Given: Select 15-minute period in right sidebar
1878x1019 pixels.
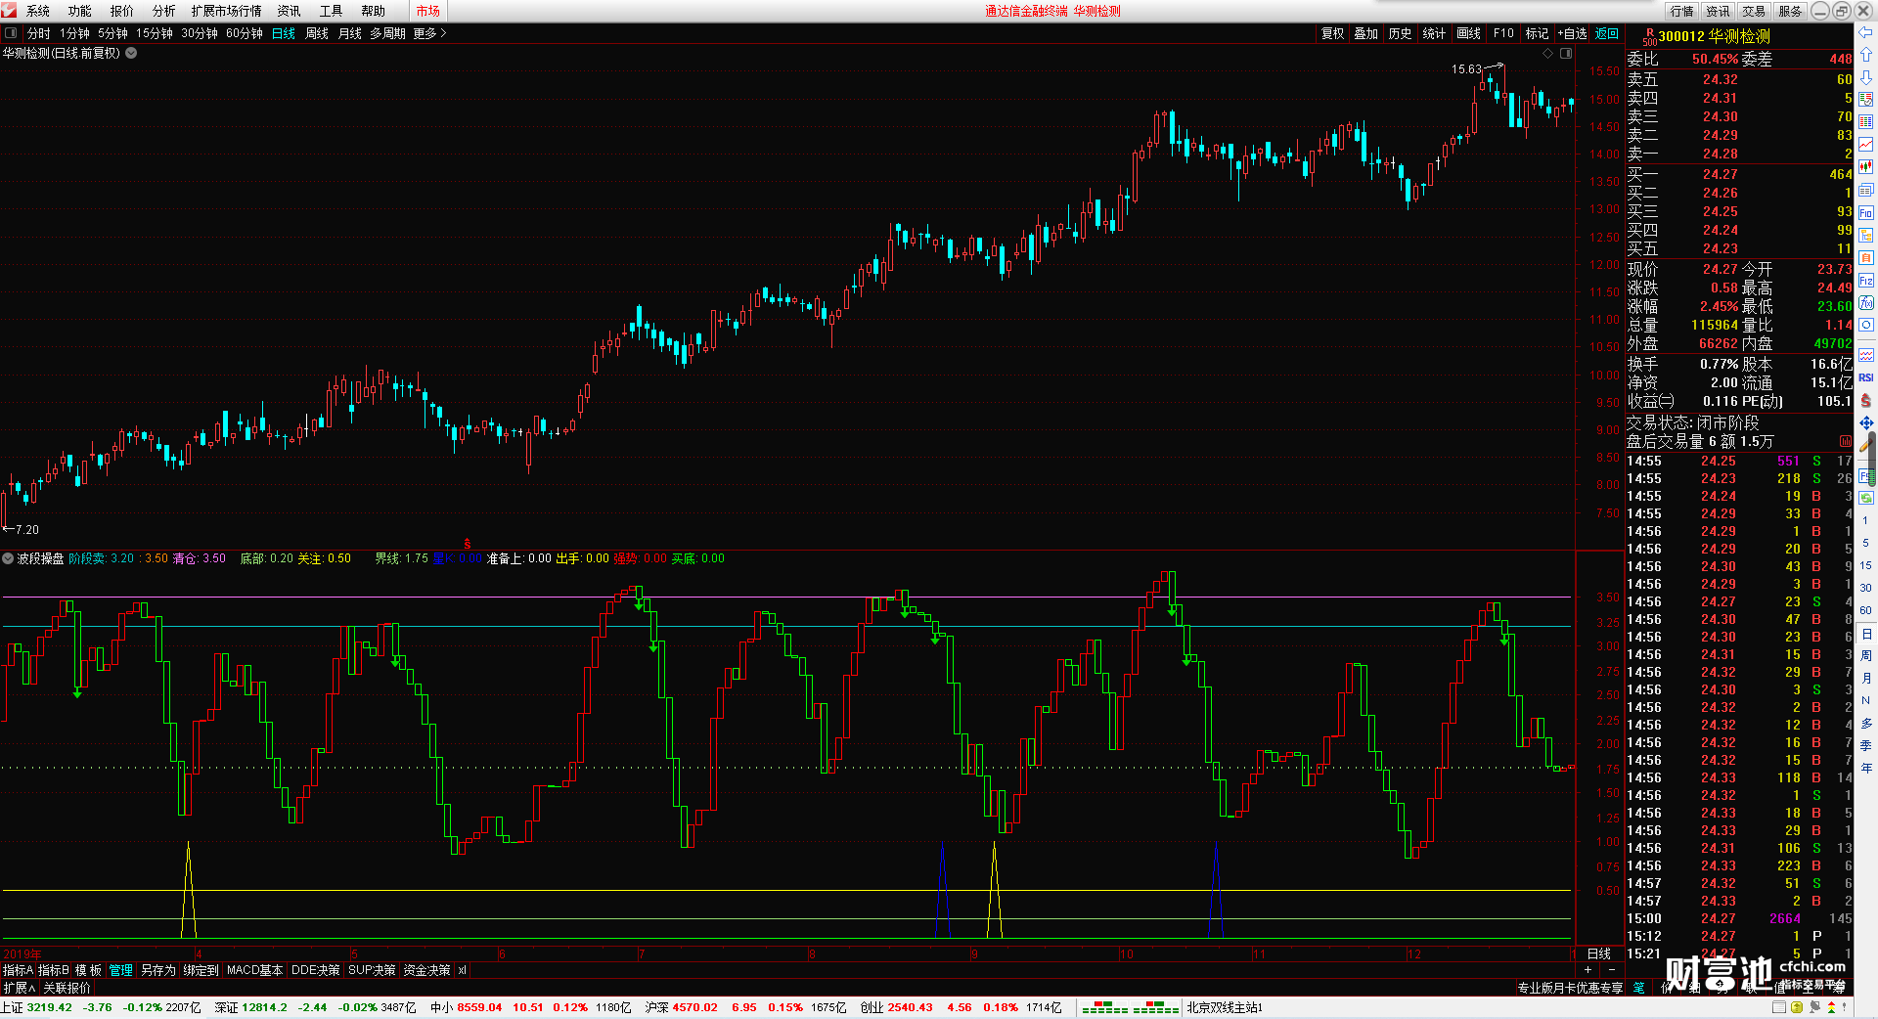Looking at the screenshot, I should click(x=1865, y=565).
